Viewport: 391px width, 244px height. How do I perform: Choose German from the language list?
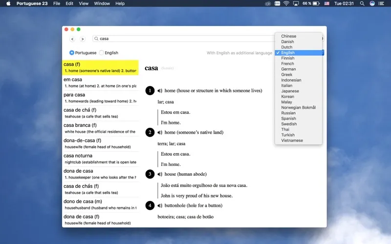click(x=299, y=69)
